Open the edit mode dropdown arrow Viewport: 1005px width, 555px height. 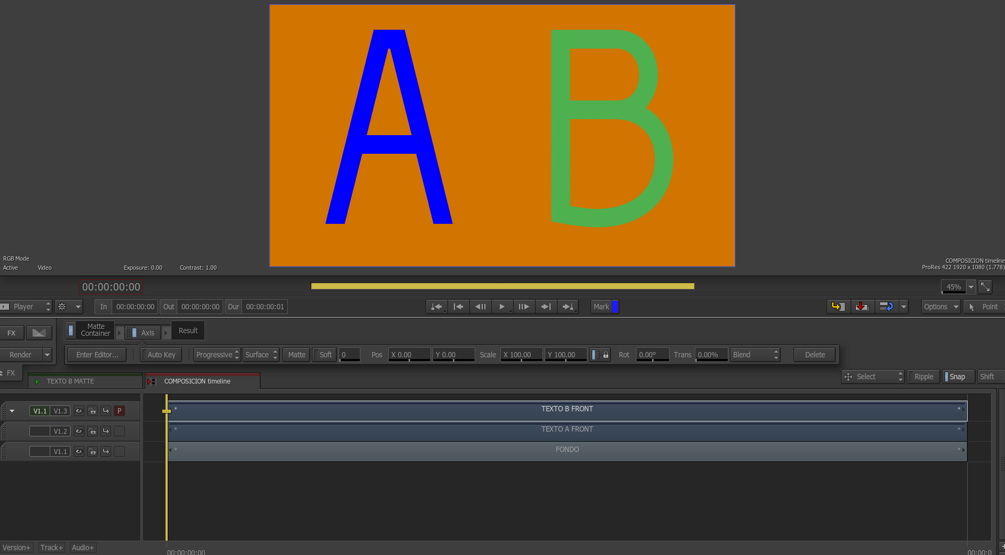[904, 307]
